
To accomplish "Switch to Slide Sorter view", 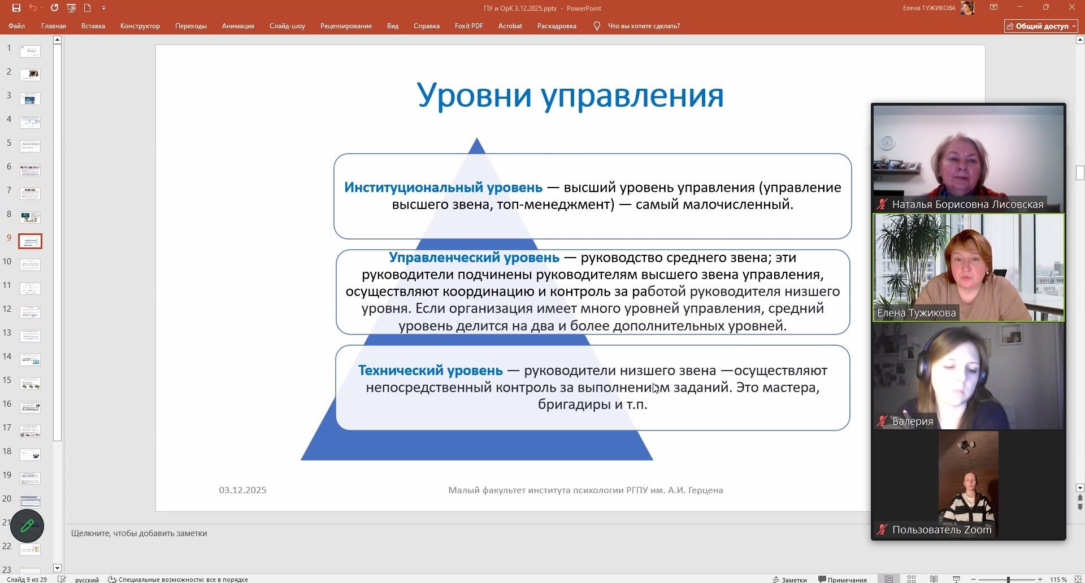I will click(911, 579).
